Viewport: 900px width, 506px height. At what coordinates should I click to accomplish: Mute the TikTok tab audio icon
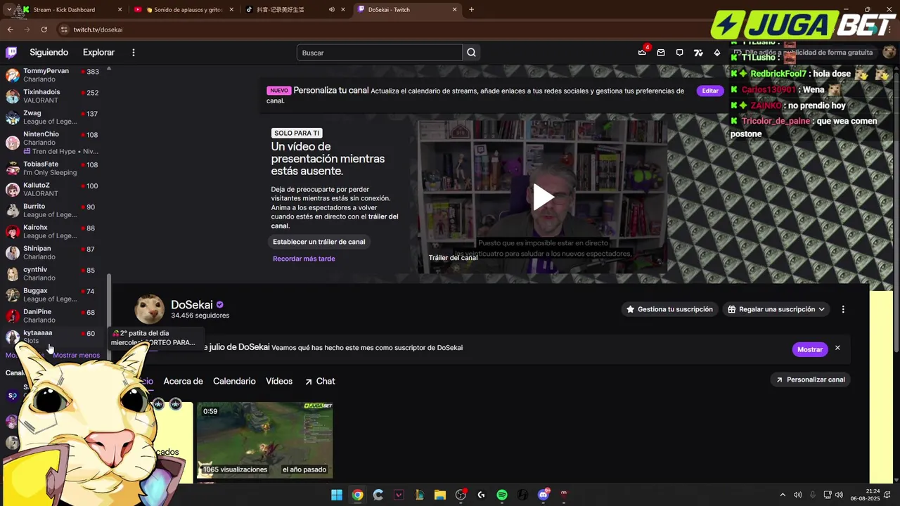(x=331, y=10)
